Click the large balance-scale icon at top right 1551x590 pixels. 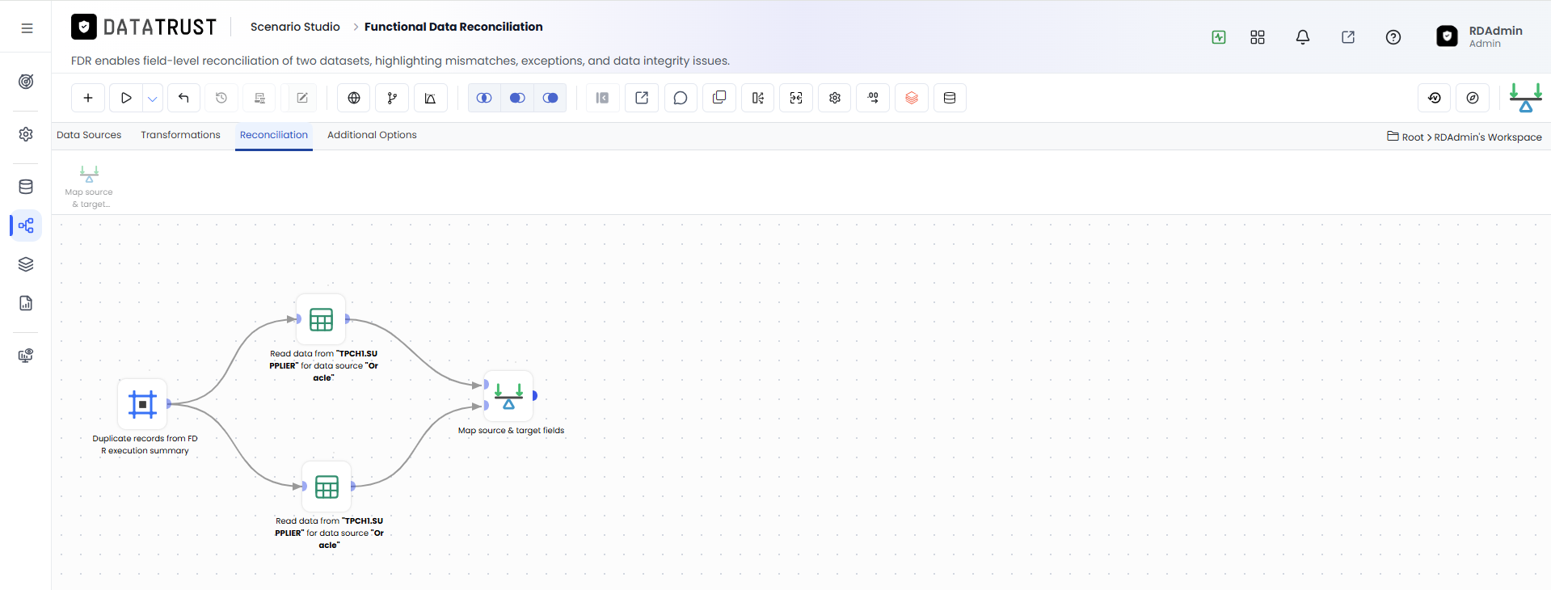tap(1526, 98)
